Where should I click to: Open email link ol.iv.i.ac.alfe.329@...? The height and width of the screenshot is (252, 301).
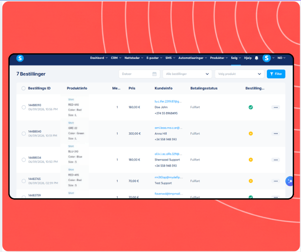click(x=168, y=154)
